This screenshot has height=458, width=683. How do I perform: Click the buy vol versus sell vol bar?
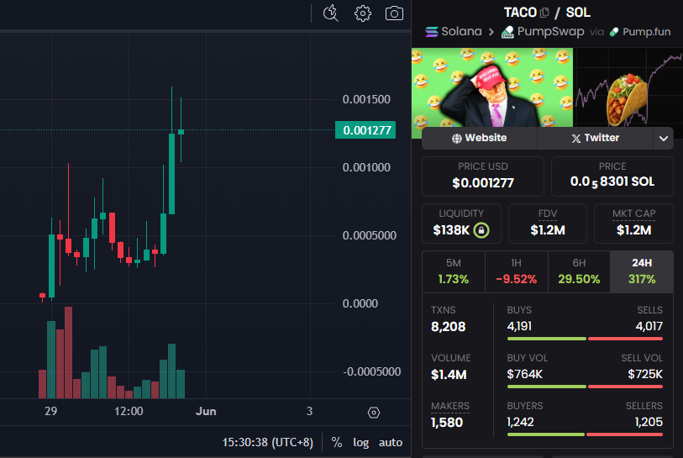(585, 387)
